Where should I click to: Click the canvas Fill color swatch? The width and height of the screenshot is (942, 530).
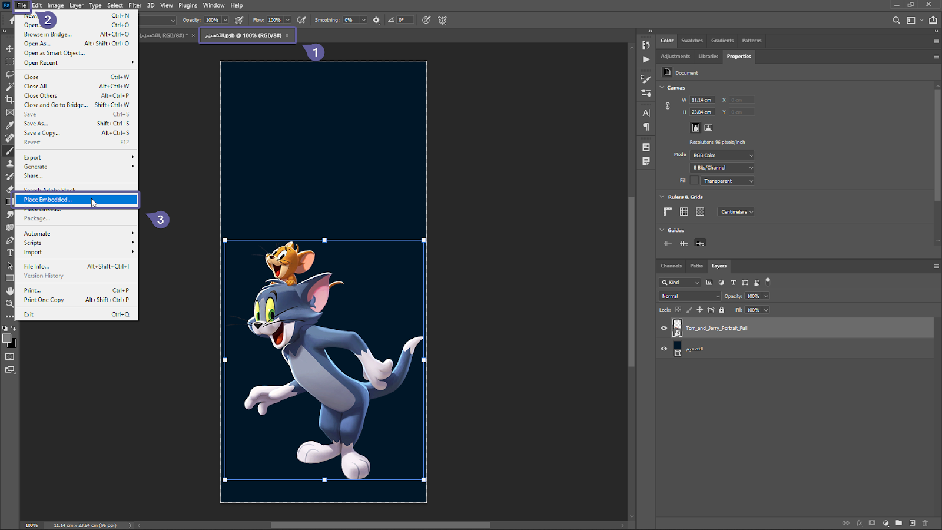click(x=694, y=181)
